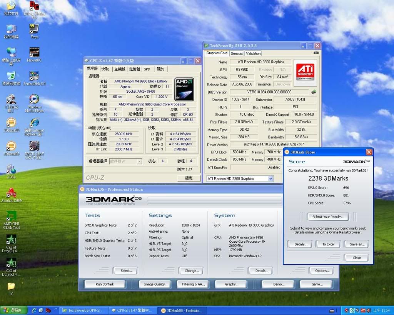
Task: Open the 3DMark05 desktop shortcut
Action: tap(11, 125)
